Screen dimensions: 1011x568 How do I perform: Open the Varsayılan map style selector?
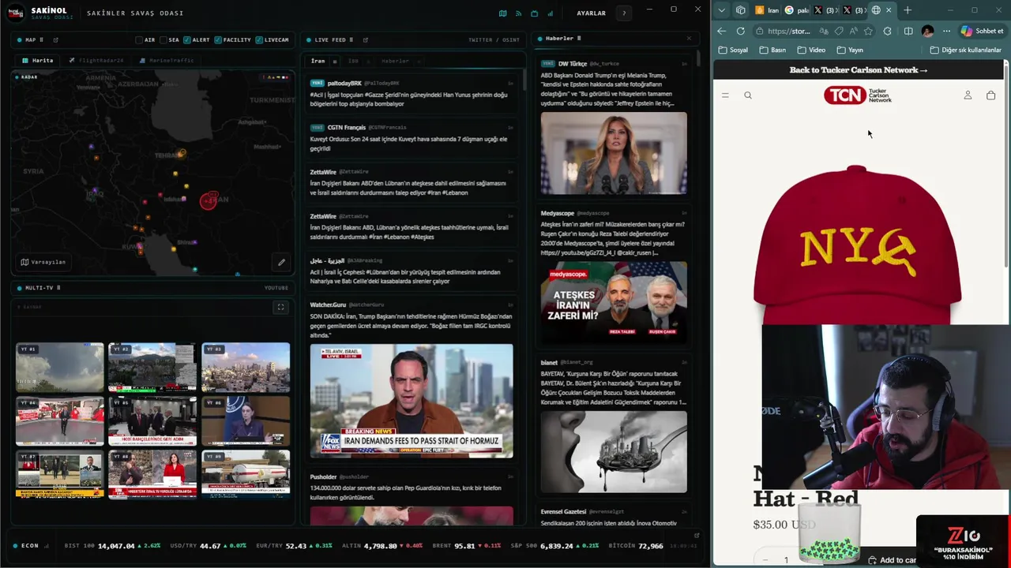click(43, 262)
